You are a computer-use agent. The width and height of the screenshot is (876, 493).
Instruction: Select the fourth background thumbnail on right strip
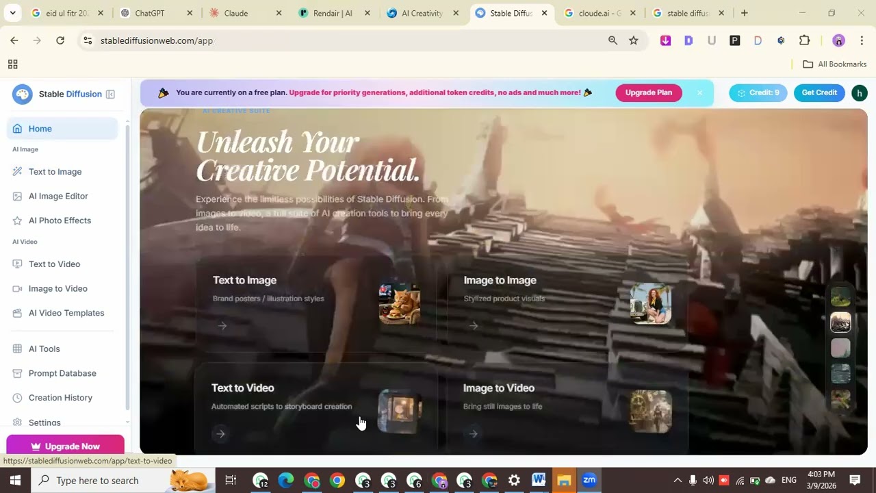point(840,373)
